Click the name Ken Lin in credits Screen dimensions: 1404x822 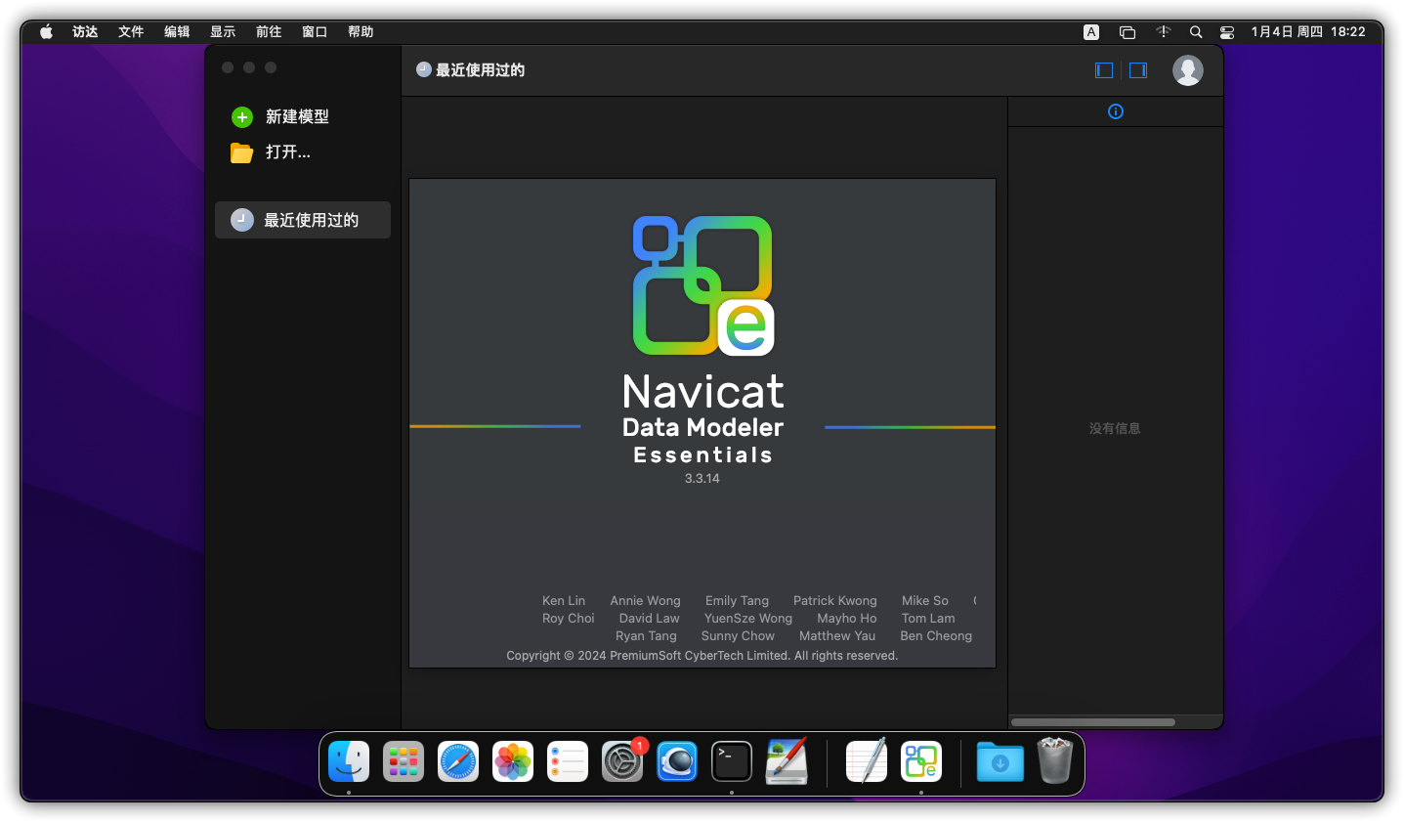[x=564, y=601]
